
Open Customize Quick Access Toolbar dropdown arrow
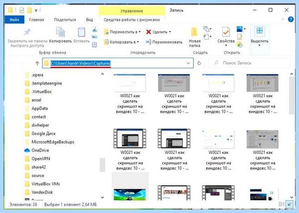pos(36,10)
